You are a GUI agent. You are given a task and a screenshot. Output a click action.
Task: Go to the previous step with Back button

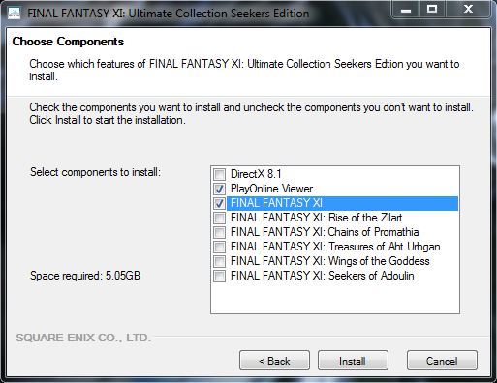[x=274, y=361]
